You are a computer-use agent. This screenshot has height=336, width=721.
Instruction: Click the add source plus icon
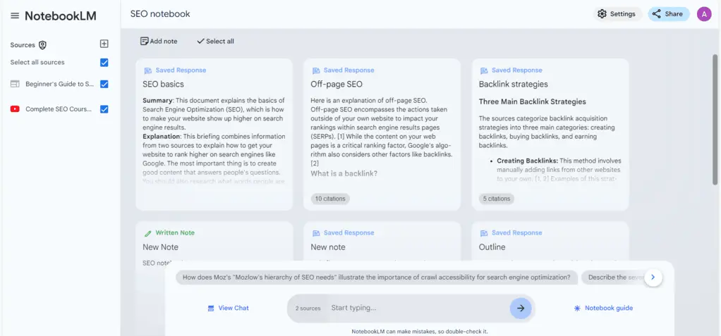104,44
